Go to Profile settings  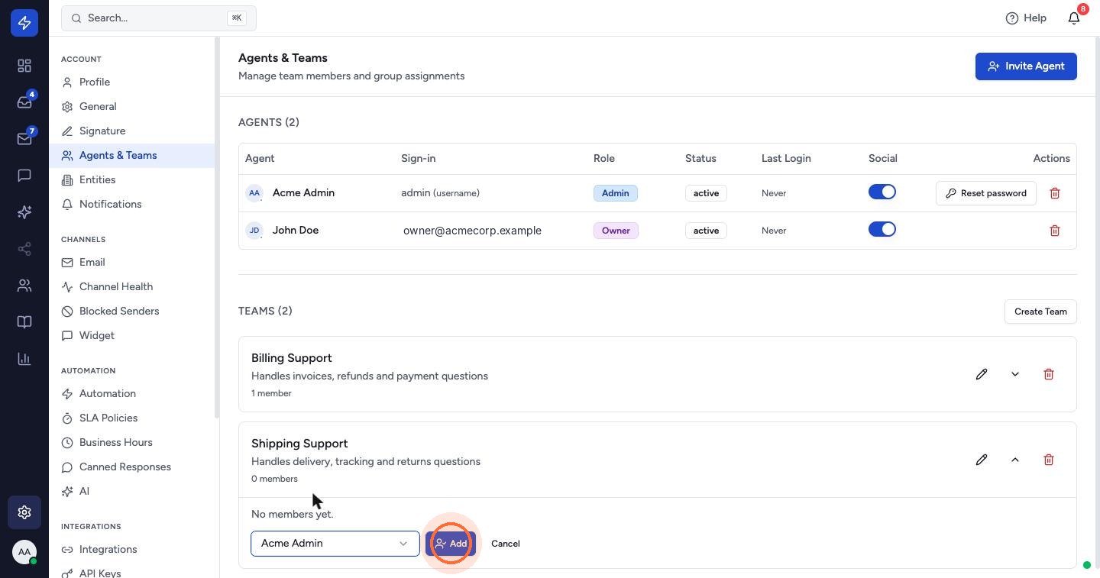[131, 82]
